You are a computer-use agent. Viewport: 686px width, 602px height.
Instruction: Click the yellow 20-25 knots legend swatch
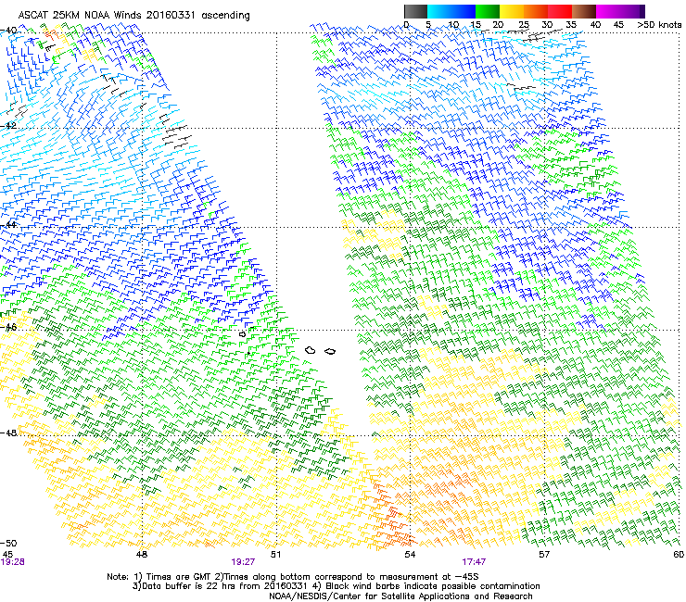click(512, 11)
